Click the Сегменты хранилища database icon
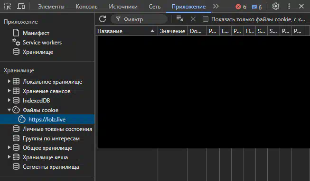 (x=16, y=166)
